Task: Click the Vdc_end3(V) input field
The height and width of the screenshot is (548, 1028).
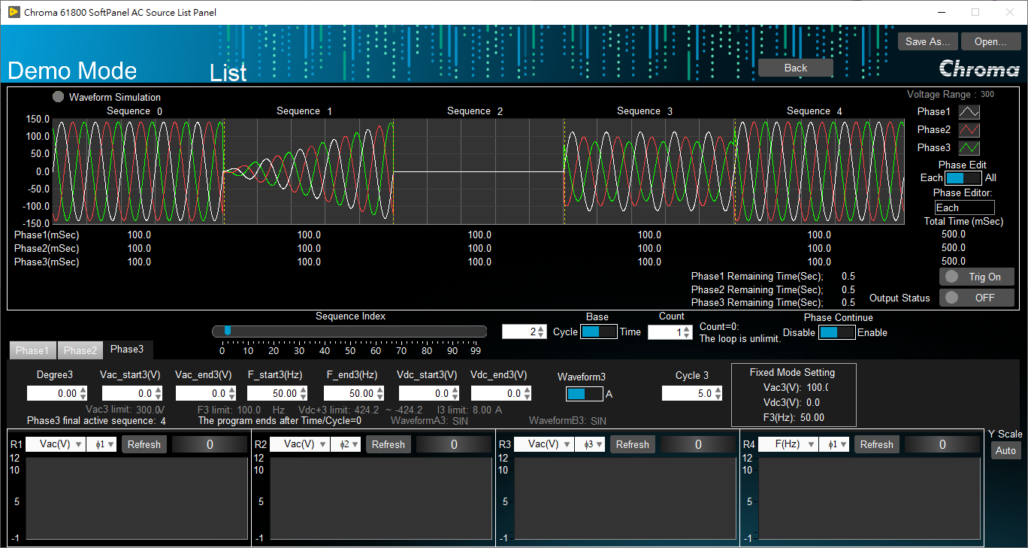Action: [x=495, y=393]
